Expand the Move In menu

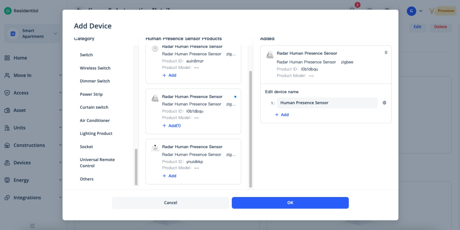[60, 75]
